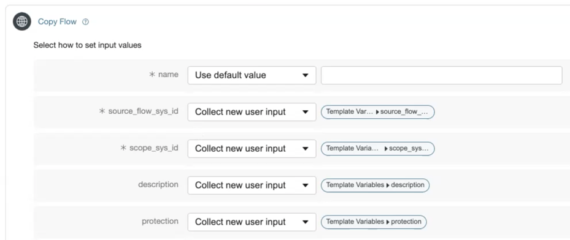This screenshot has width=570, height=240.
Task: Open the description input mode dropdown
Action: [252, 186]
